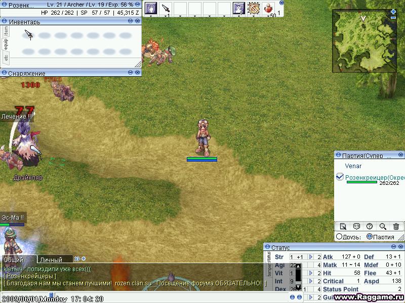The image size is (405, 303).
Task: Open dropdown arrow under crossed arrows skill
Action: click(x=254, y=16)
